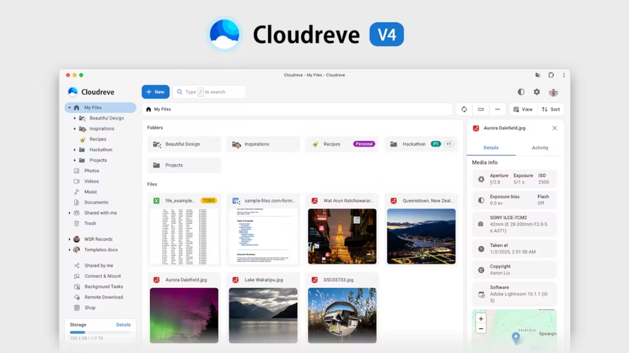Click the Aperture media info row
This screenshot has height=353, width=629.
coord(514,179)
